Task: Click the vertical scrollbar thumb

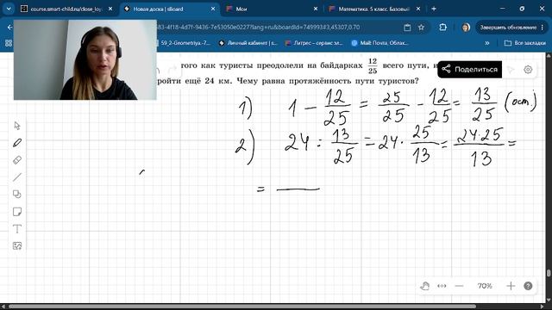Action: pos(549,273)
